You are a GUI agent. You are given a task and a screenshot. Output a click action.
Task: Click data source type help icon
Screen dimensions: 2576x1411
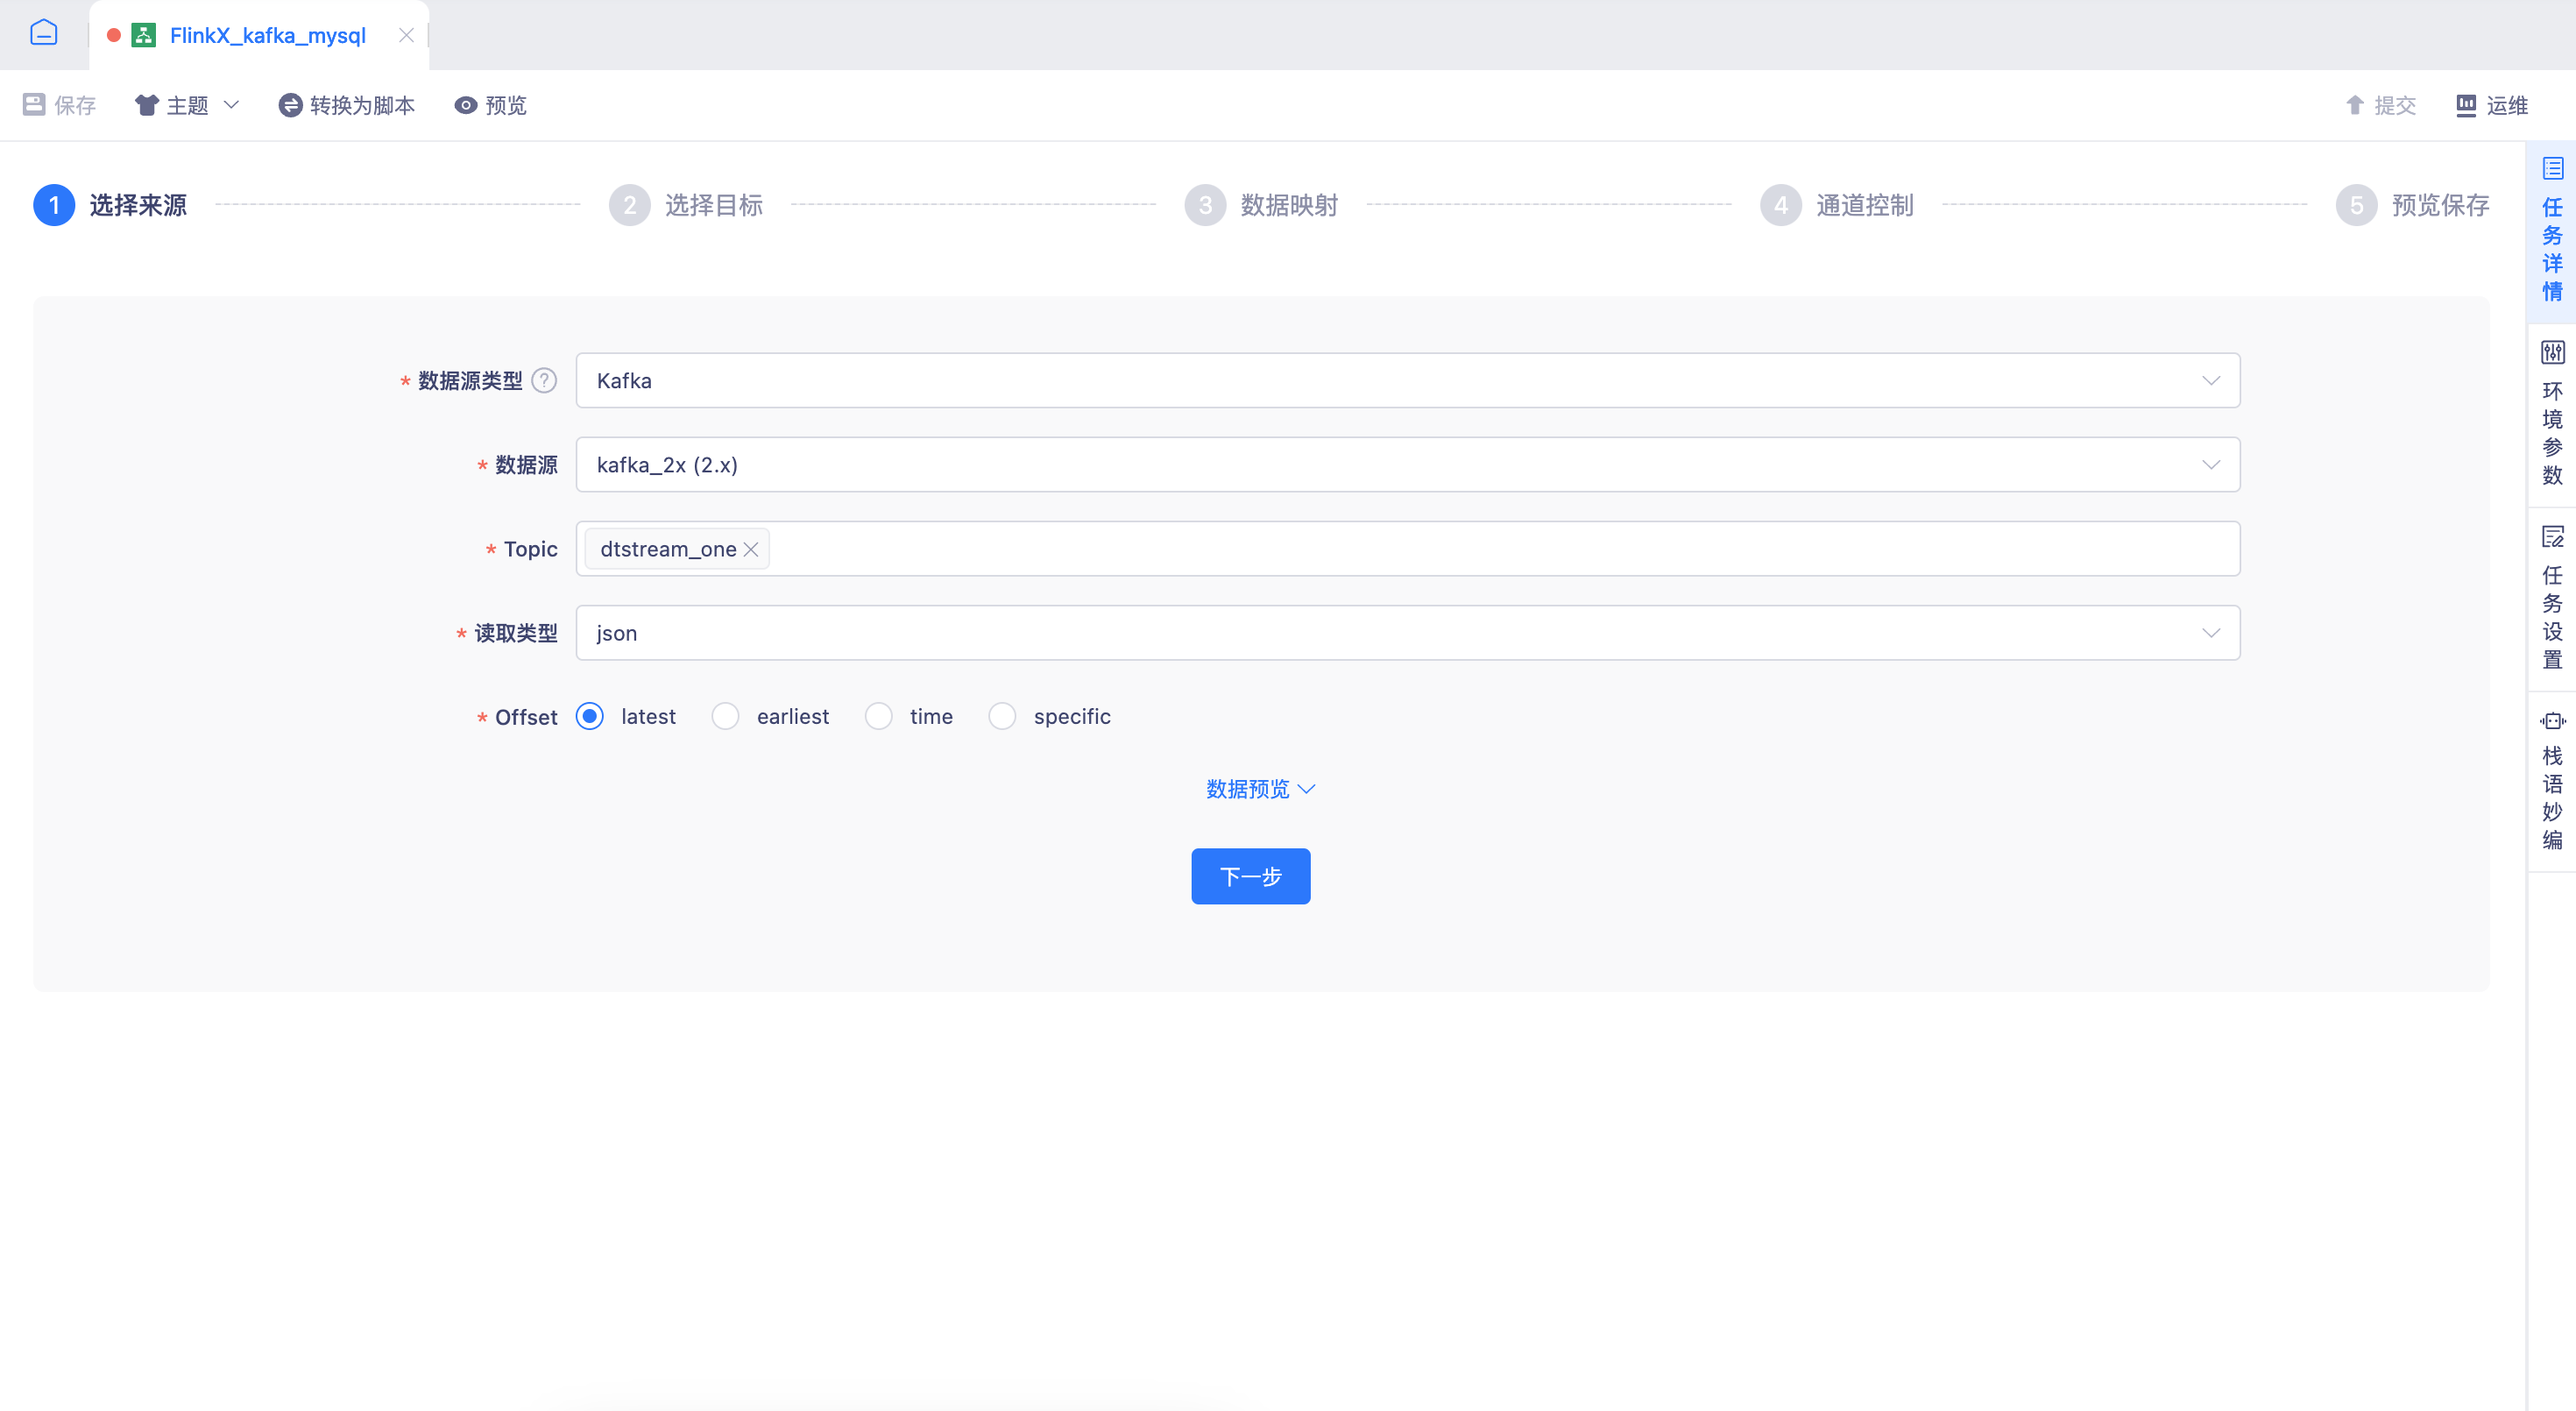point(544,380)
